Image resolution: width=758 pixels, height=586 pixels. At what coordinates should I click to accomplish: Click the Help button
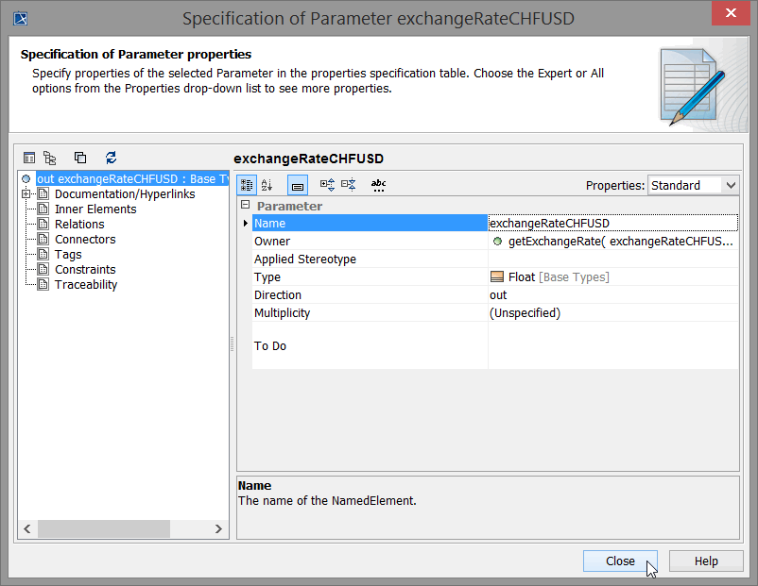click(706, 561)
